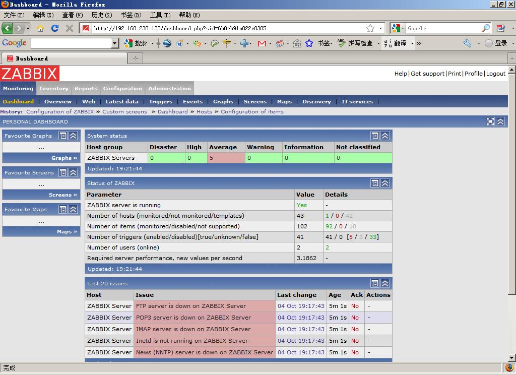The width and height of the screenshot is (516, 375).
Task: Click into the Google toolbar search input
Action: [71, 43]
